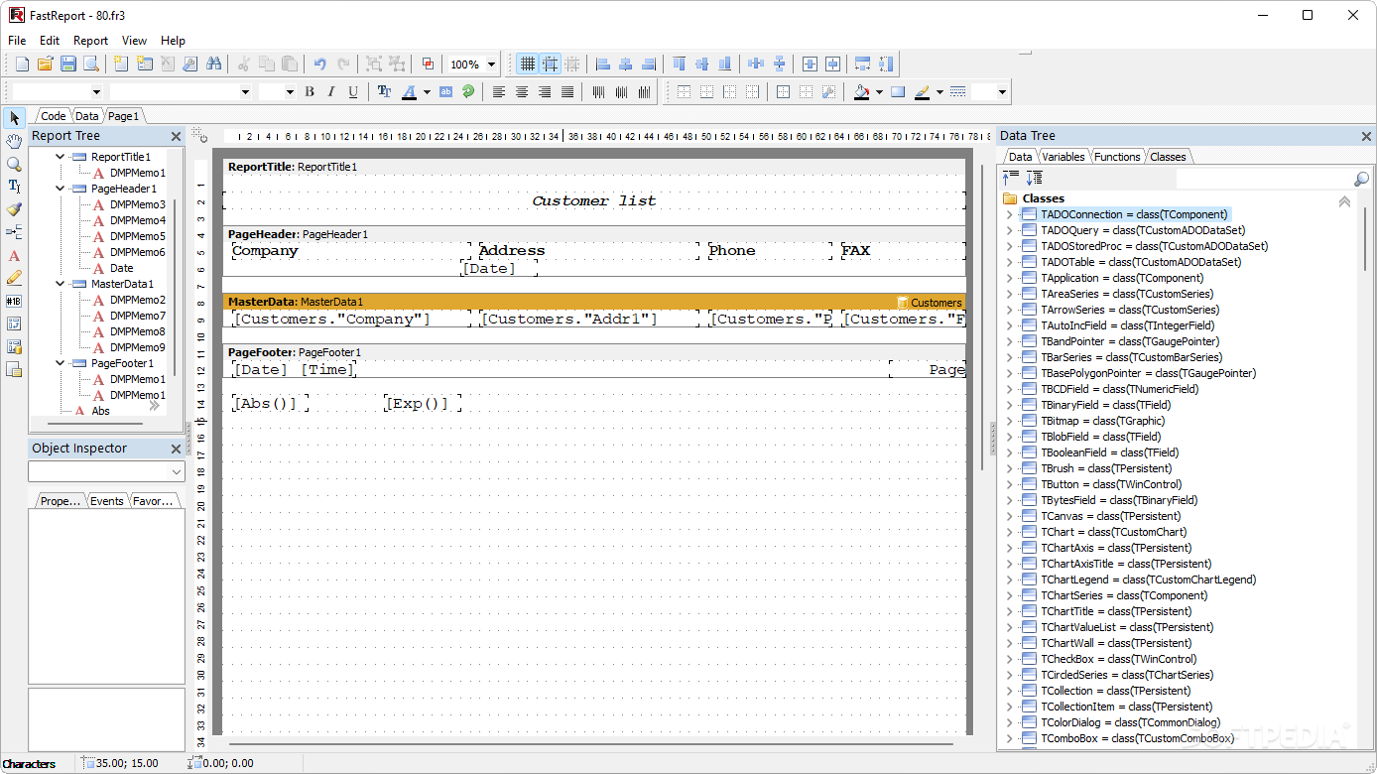Open the Events tab in Object Inspector
Image resolution: width=1377 pixels, height=774 pixels.
(x=106, y=501)
